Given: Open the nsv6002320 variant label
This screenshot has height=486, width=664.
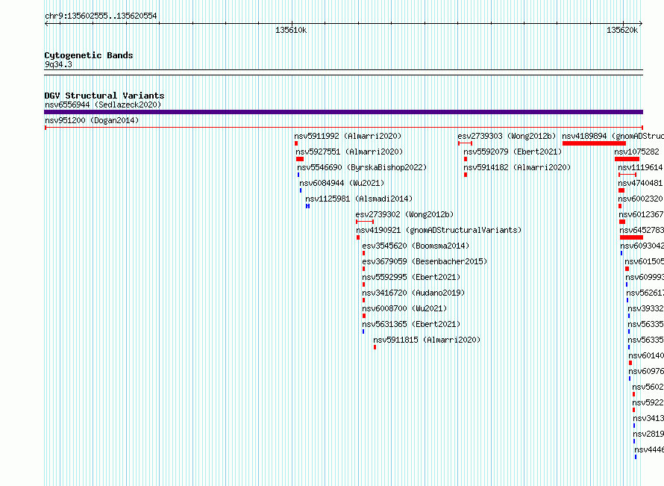Looking at the screenshot, I should tap(641, 199).
